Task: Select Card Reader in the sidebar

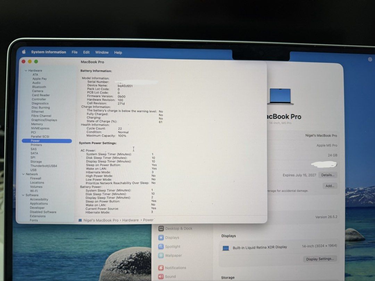Action: (41, 95)
